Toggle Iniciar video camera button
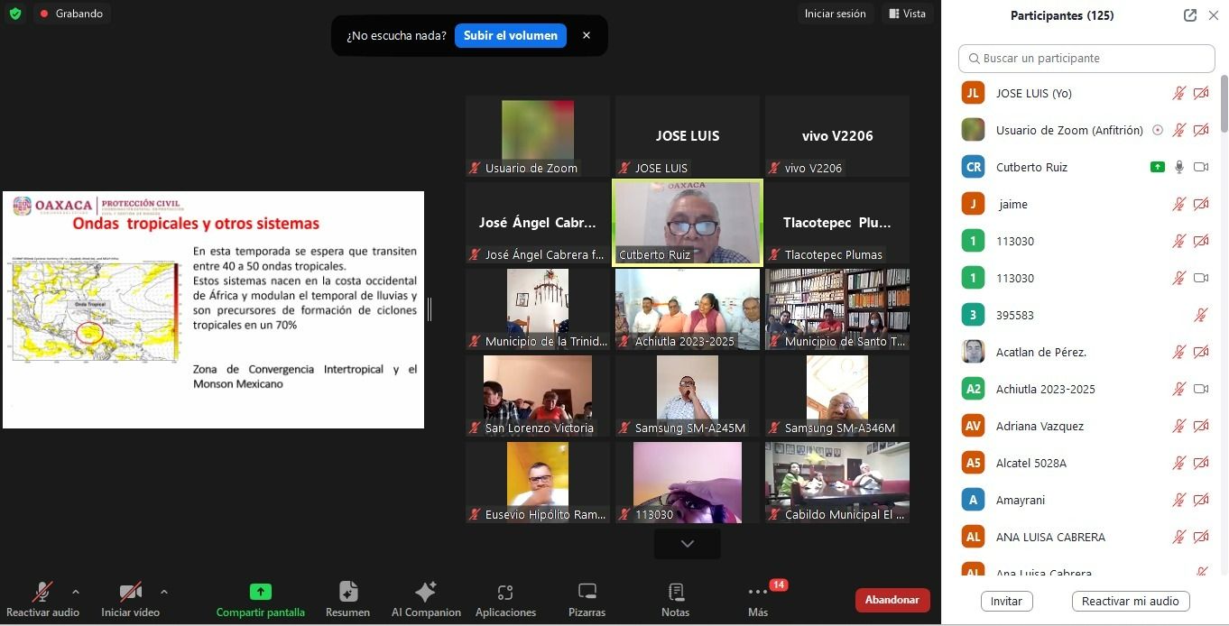The image size is (1229, 626). pyautogui.click(x=130, y=593)
